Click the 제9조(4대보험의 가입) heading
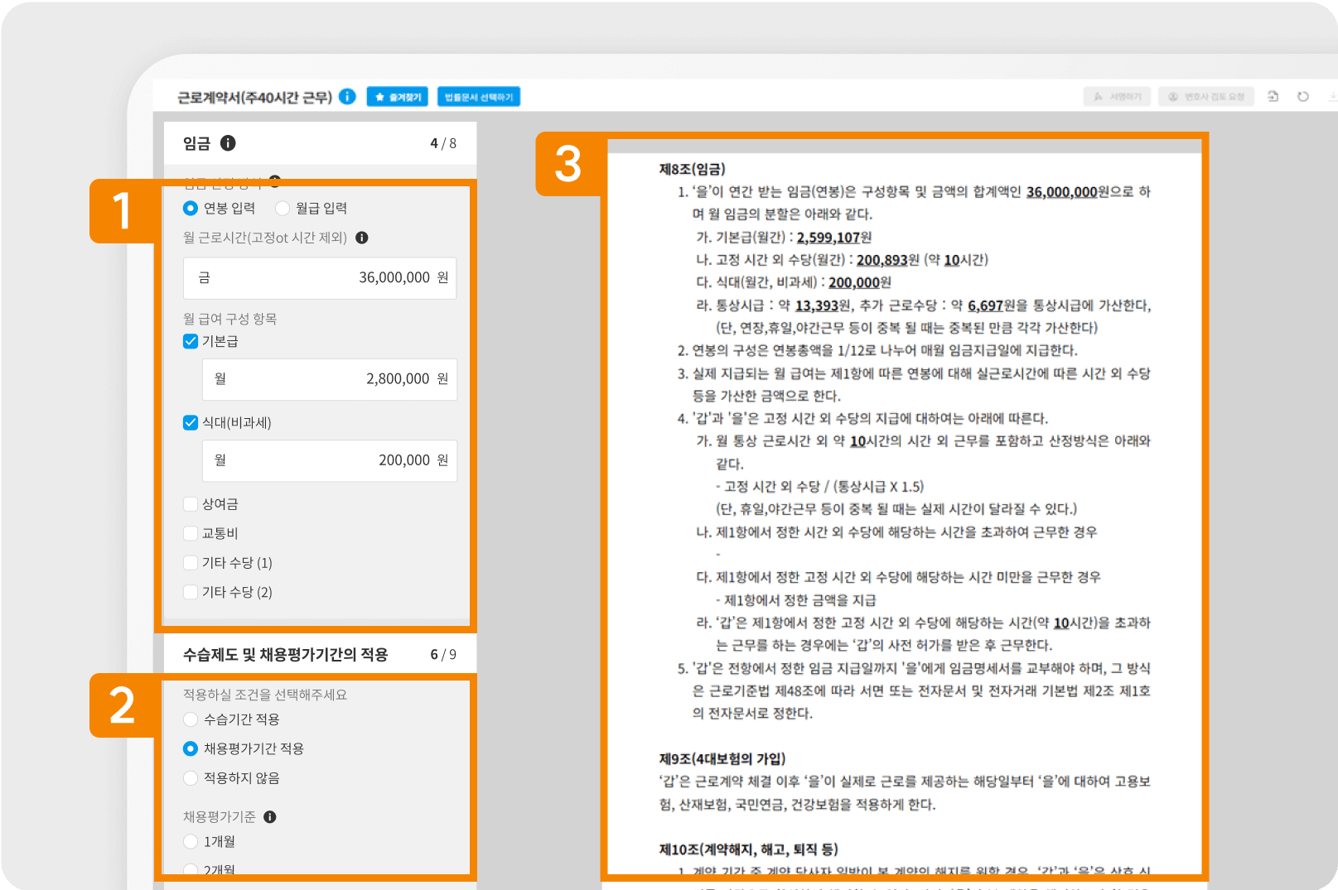Screen dimensions: 1338x890 (722, 759)
